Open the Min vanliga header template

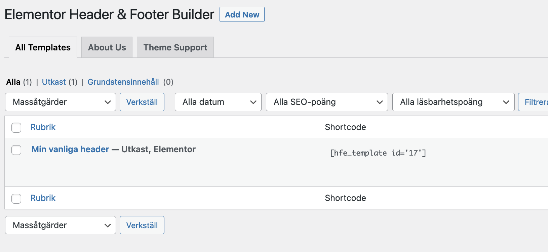(70, 149)
